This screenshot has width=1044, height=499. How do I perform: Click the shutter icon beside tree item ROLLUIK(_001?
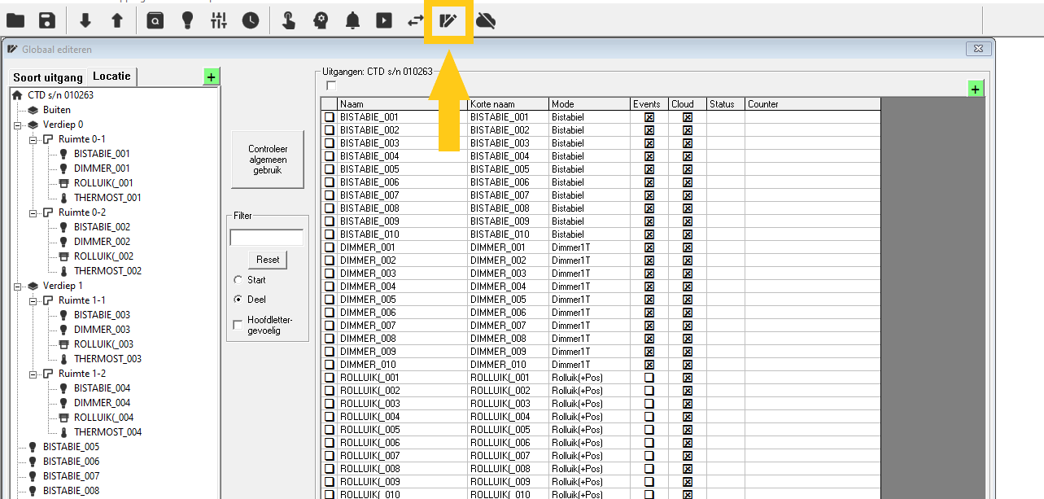[63, 183]
